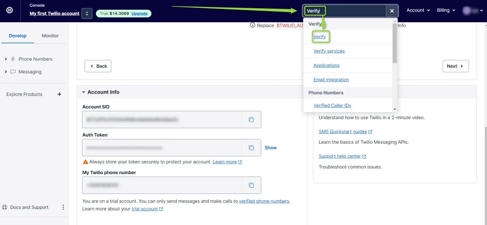Collapse the Account Info panel
This screenshot has height=225, width=487.
click(x=83, y=92)
